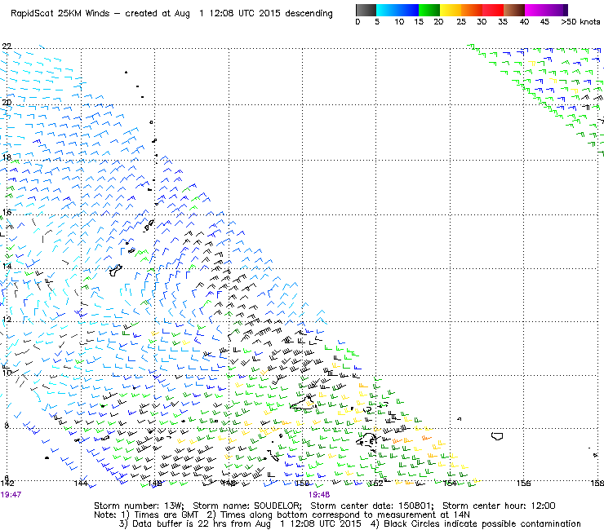Click the latitude axis label '18'
This screenshot has height=530, width=604.
[7, 157]
